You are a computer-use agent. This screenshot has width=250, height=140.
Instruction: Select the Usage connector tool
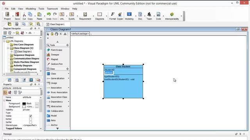tap(52, 83)
